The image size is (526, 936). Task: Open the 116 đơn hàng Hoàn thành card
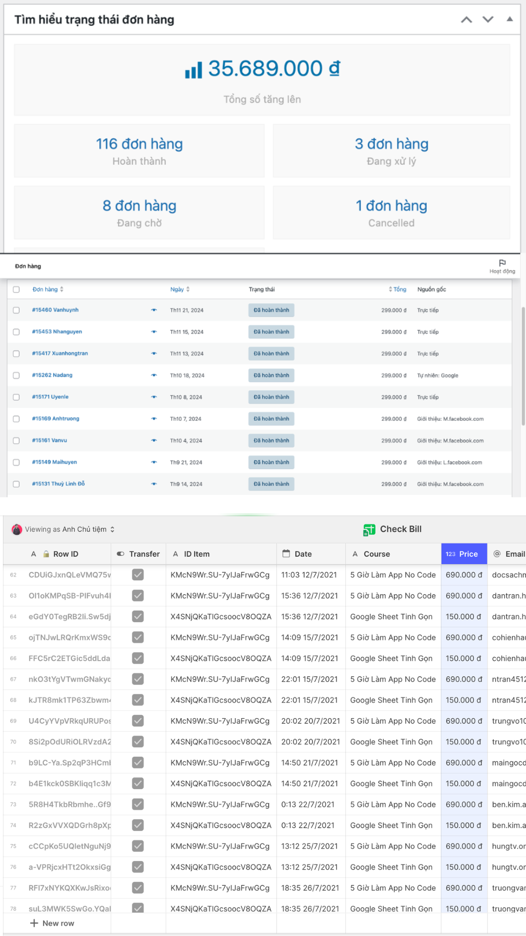pos(139,151)
